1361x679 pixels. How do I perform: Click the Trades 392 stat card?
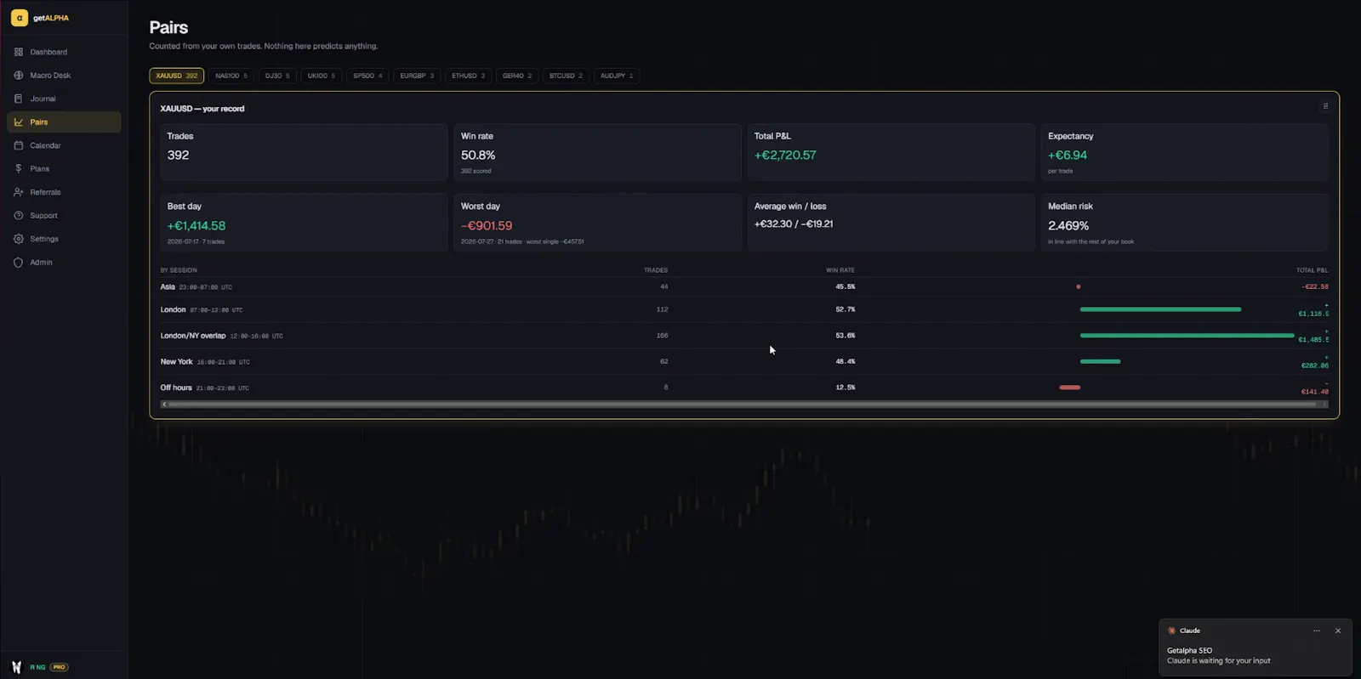304,152
